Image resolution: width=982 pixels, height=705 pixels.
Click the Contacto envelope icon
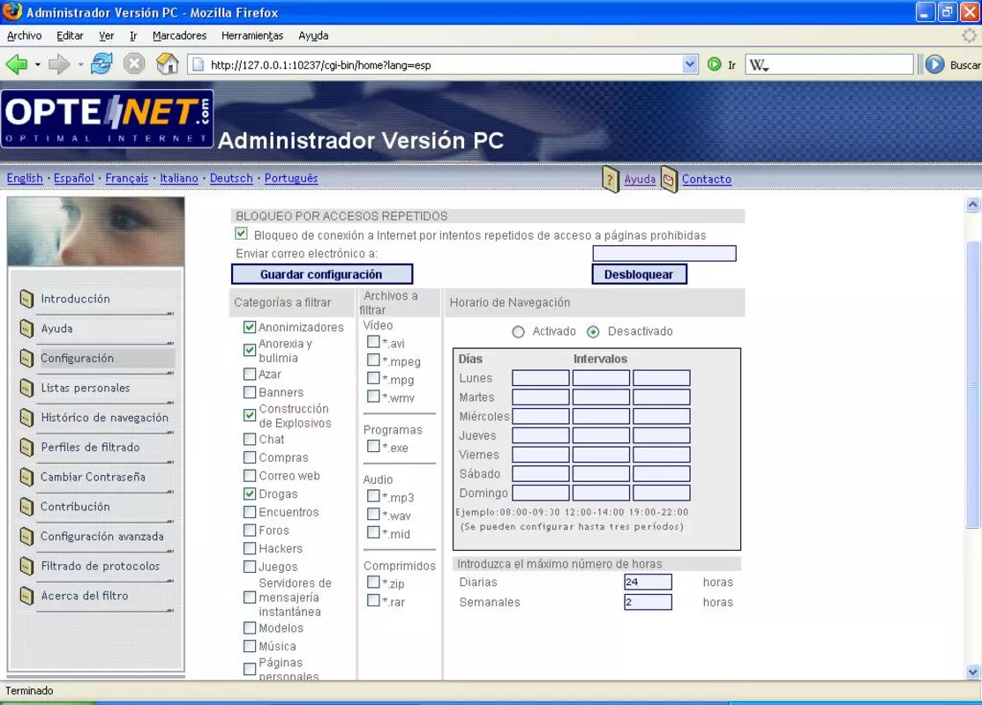coord(669,180)
